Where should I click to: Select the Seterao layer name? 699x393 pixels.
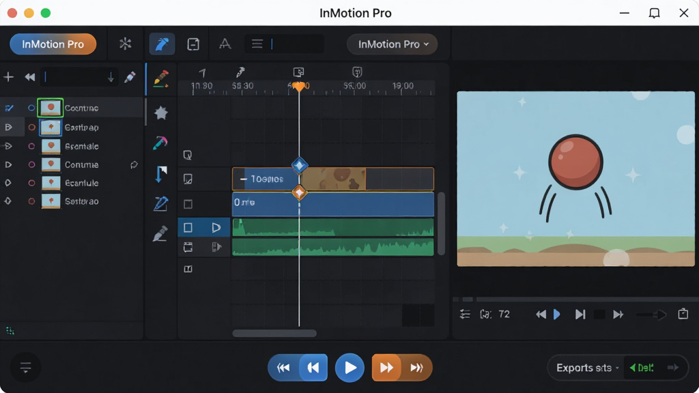click(82, 201)
